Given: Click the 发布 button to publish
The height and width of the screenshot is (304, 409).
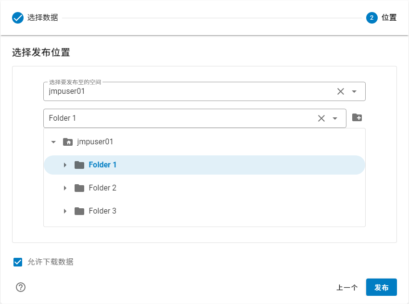Looking at the screenshot, I should 382,287.
